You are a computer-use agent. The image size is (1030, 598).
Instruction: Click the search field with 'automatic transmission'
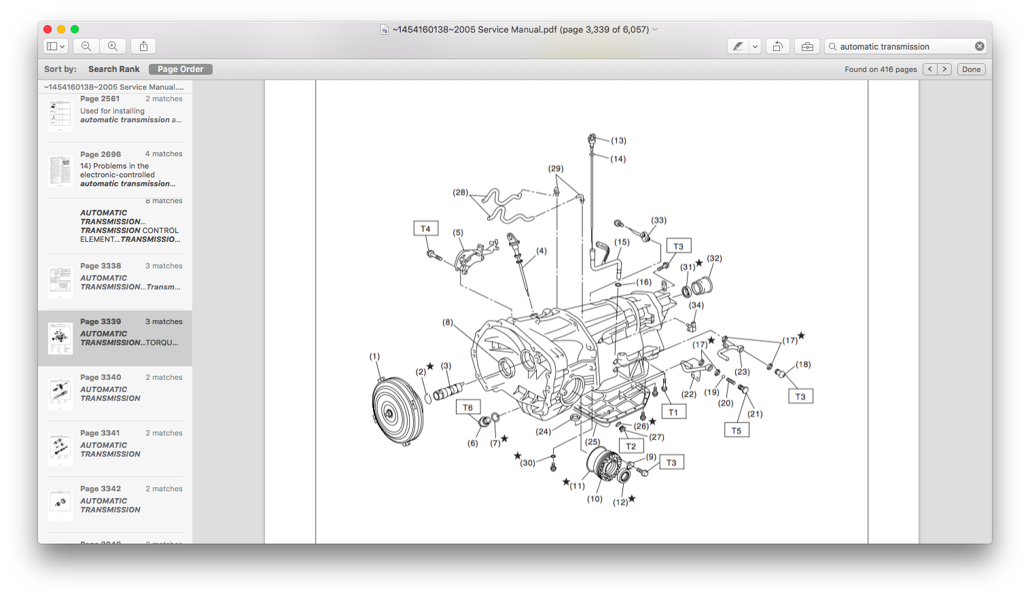pyautogui.click(x=905, y=46)
